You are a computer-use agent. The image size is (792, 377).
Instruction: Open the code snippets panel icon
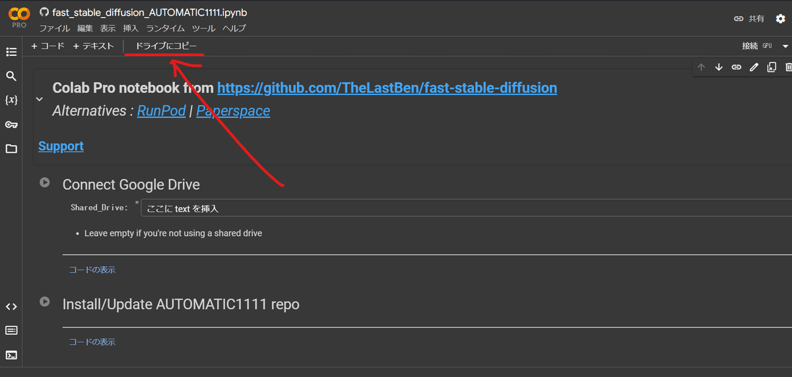(x=11, y=306)
